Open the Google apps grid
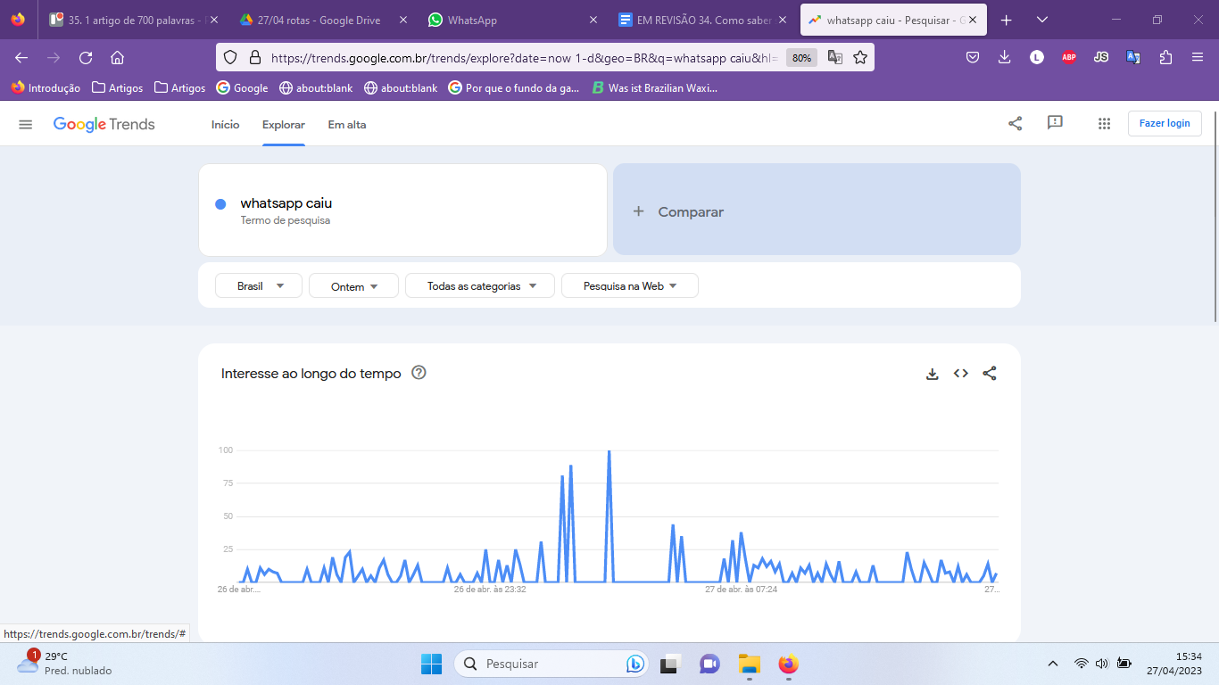 (1104, 124)
